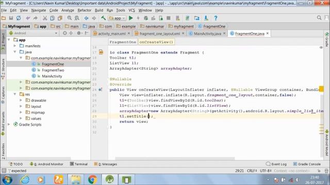Click the Make Project hammer icon

[x=103, y=18]
